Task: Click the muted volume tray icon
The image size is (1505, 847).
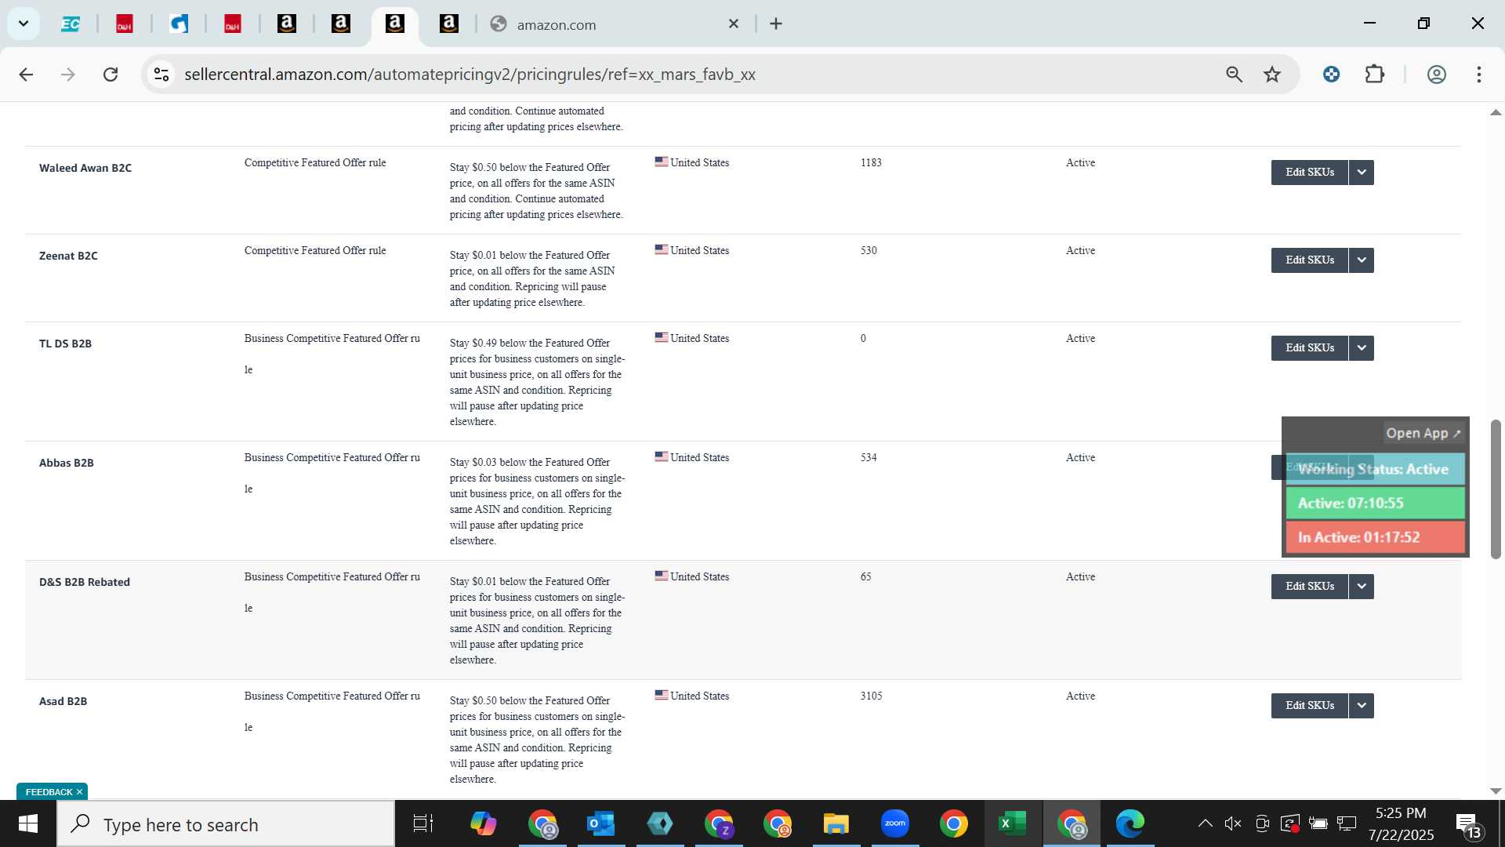Action: pyautogui.click(x=1233, y=823)
